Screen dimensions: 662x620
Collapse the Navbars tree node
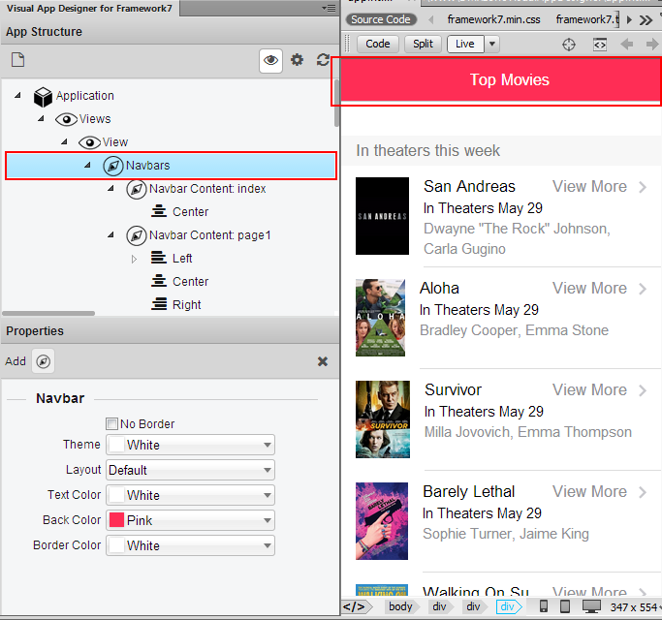pyautogui.click(x=87, y=165)
